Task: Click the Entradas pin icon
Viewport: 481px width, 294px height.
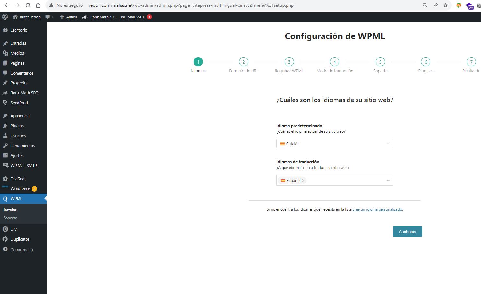Action: pos(5,43)
